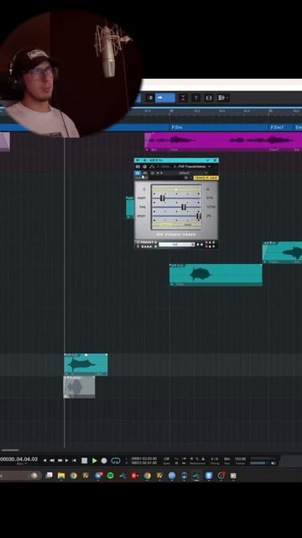Select the gray muted audio clip
This screenshot has height=538, width=302.
(80, 387)
